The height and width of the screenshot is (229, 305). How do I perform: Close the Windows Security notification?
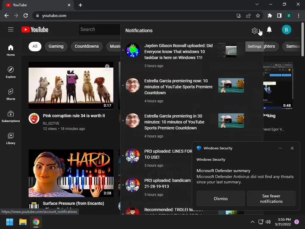click(x=292, y=148)
